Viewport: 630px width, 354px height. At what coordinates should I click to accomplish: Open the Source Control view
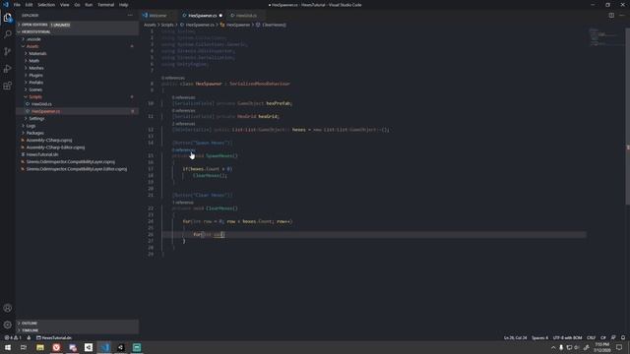click(8, 51)
